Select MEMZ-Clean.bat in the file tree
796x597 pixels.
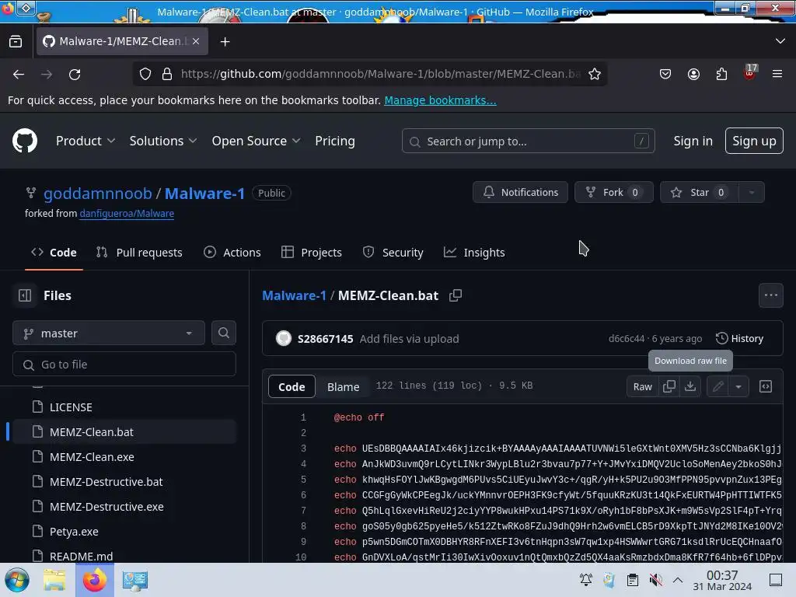[x=92, y=432]
